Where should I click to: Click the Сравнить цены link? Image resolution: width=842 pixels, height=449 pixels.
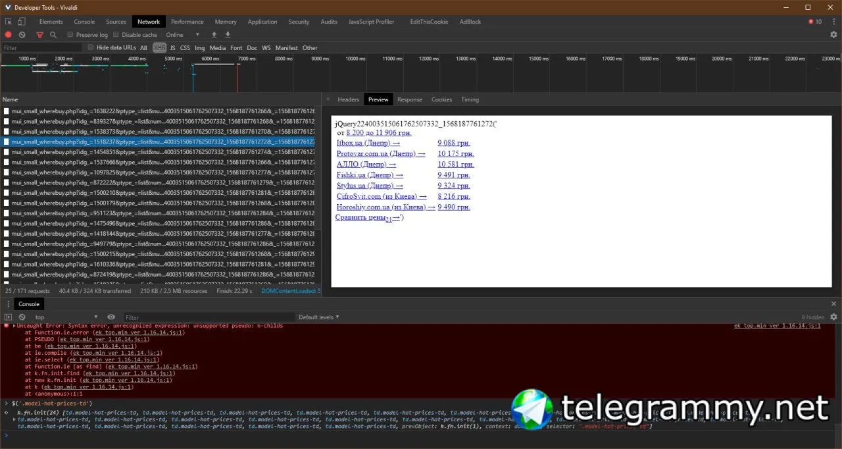[368, 218]
